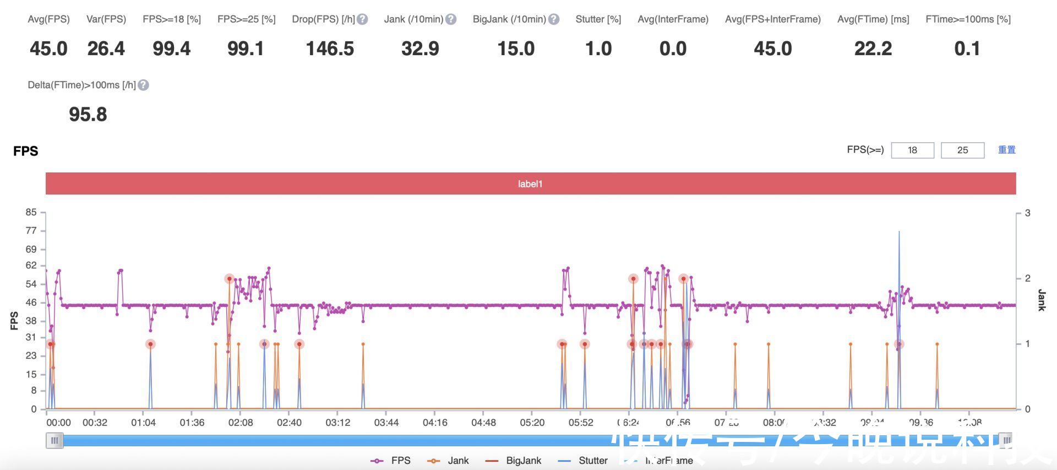Click the Var(FPS) value 26.4
This screenshot has width=1057, height=470.
(x=106, y=48)
